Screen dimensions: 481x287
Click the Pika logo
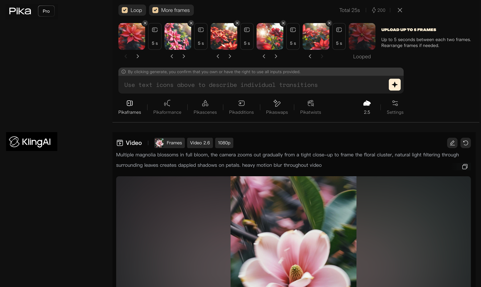pos(20,11)
